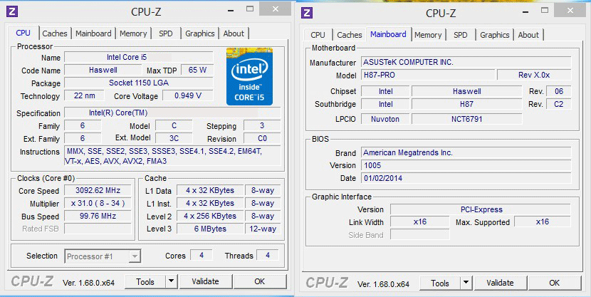Select Mainboard tab in right window
The width and height of the screenshot is (591, 297).
(x=388, y=34)
